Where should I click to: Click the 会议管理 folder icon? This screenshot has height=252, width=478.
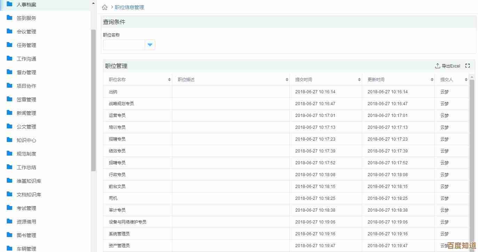(x=10, y=31)
